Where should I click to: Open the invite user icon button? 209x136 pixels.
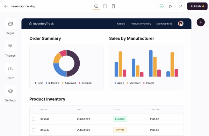coord(181,6)
